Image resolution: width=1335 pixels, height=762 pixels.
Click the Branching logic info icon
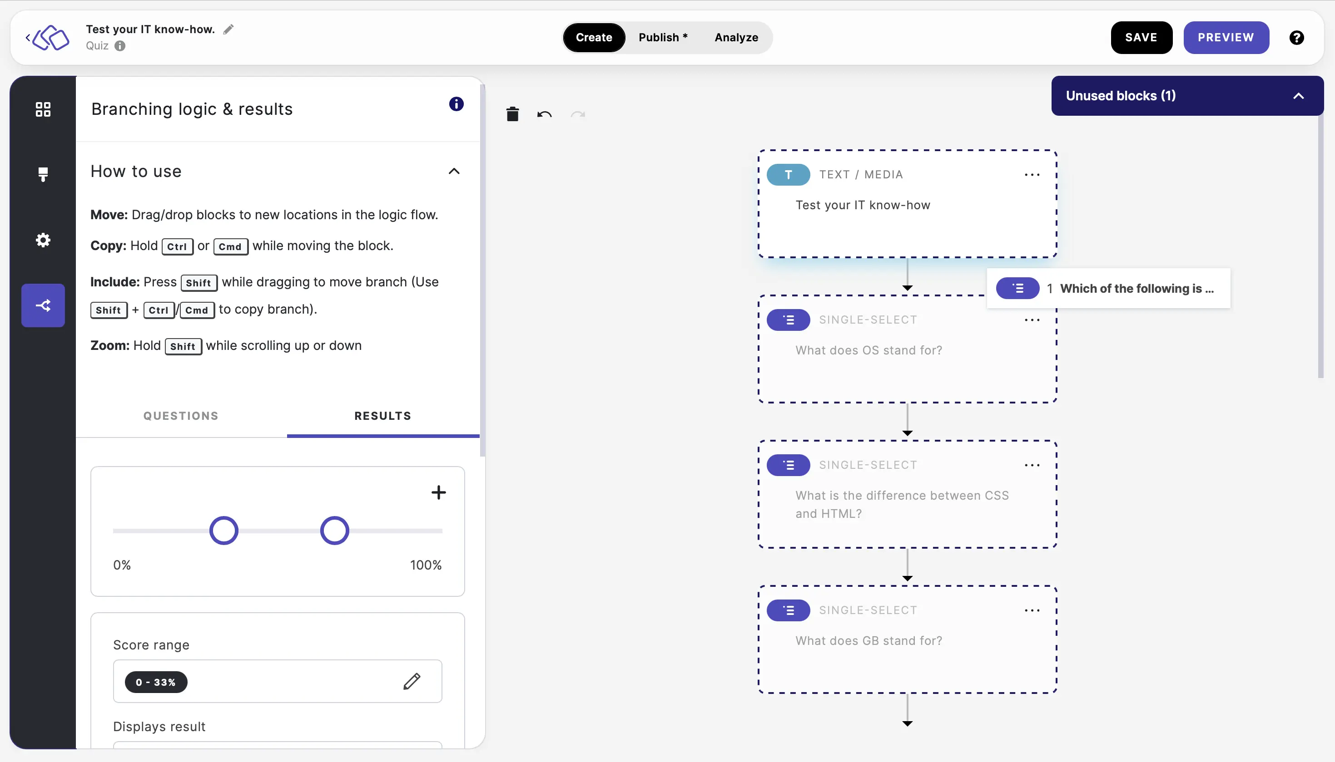point(456,104)
